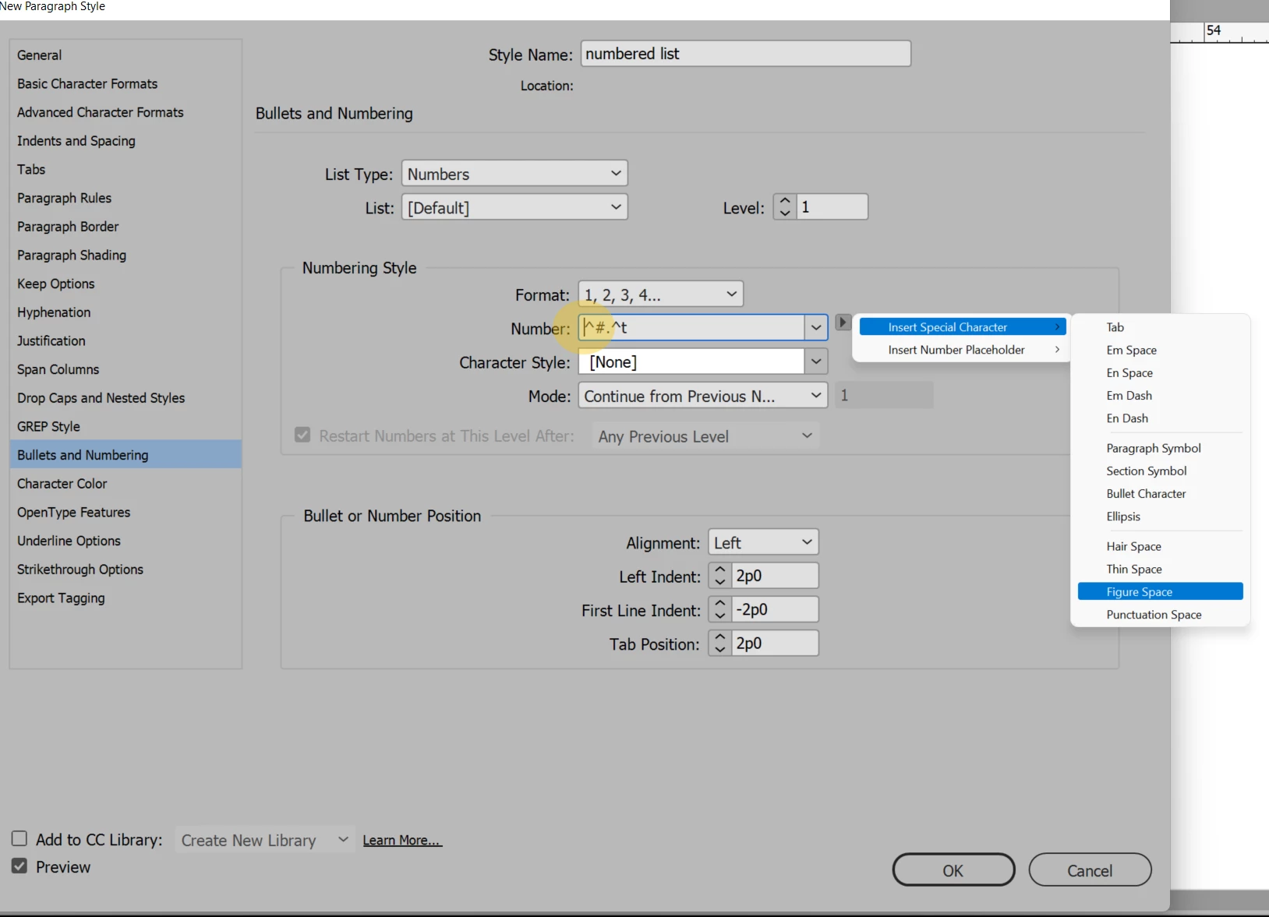Open Justification section
This screenshot has width=1269, height=917.
pos(125,340)
